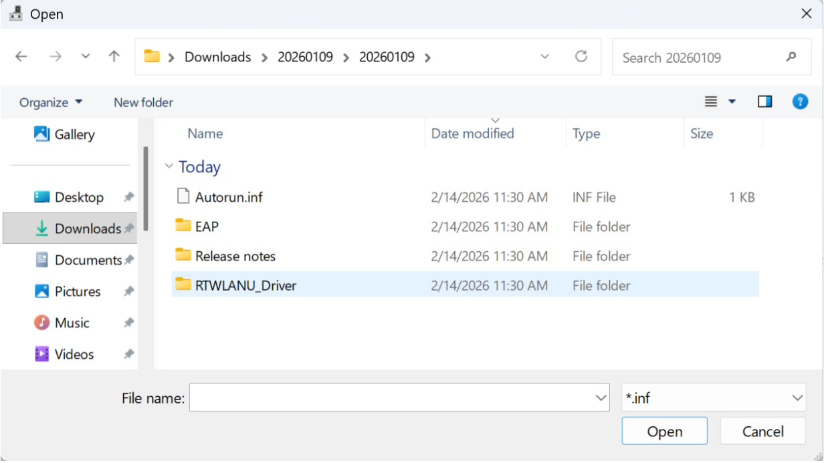Expand the recent locations dropdown arrow
The width and height of the screenshot is (824, 463).
(x=86, y=57)
